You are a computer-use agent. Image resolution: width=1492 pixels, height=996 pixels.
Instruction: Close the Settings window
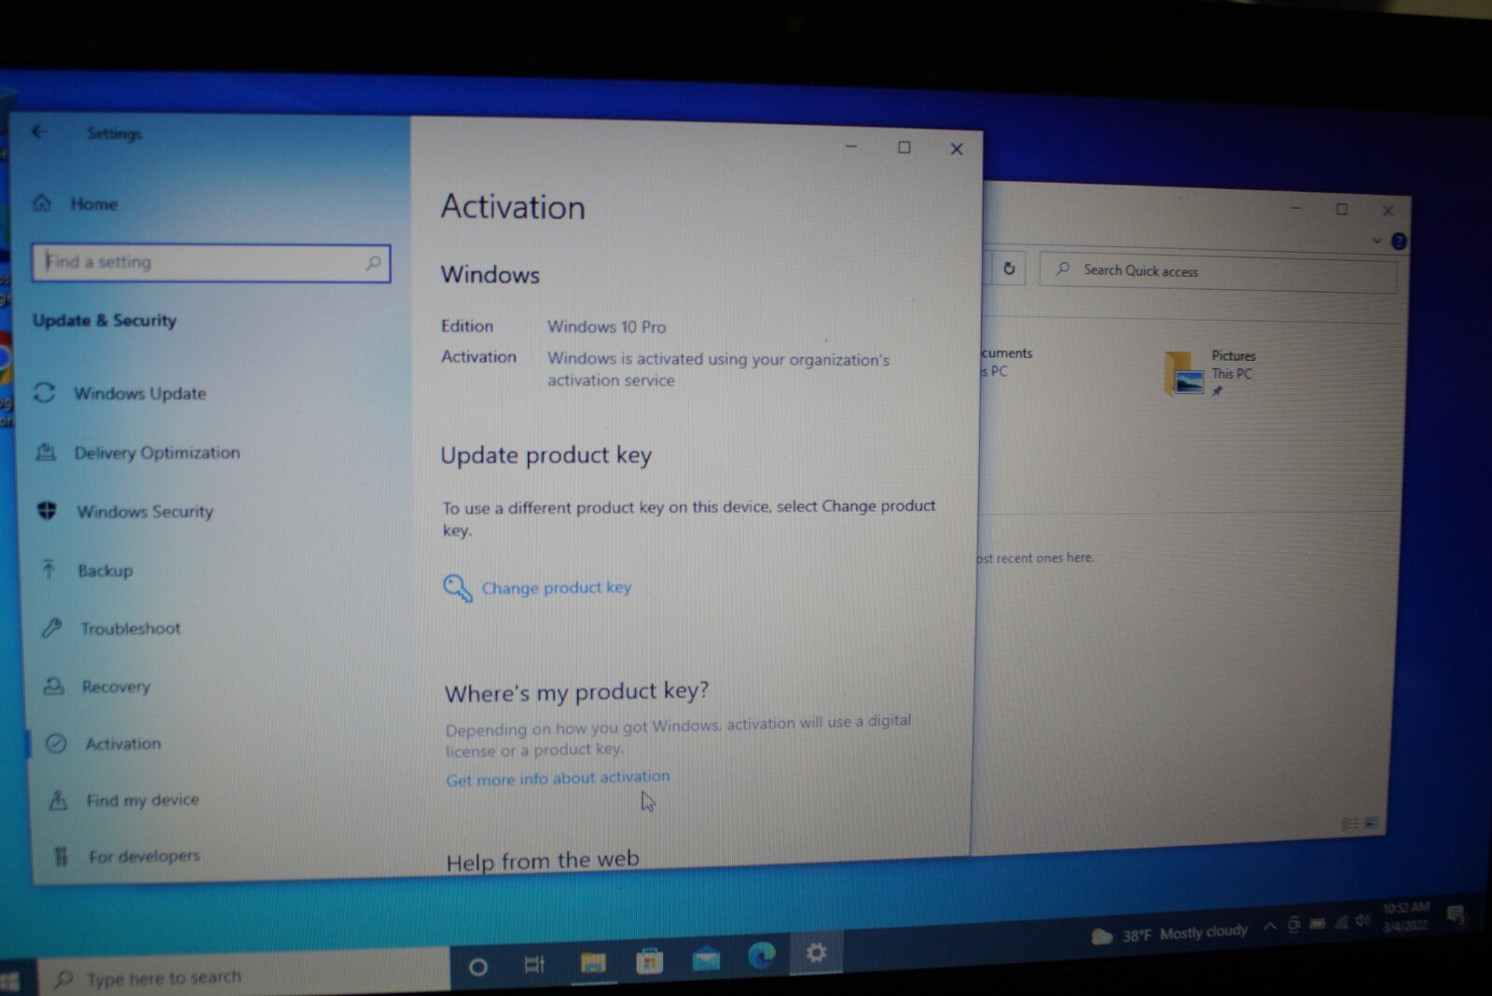956,149
